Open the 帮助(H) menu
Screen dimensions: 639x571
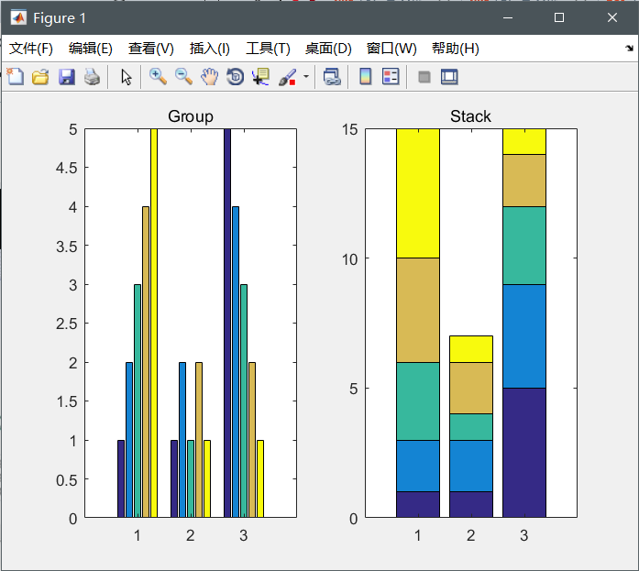point(456,49)
